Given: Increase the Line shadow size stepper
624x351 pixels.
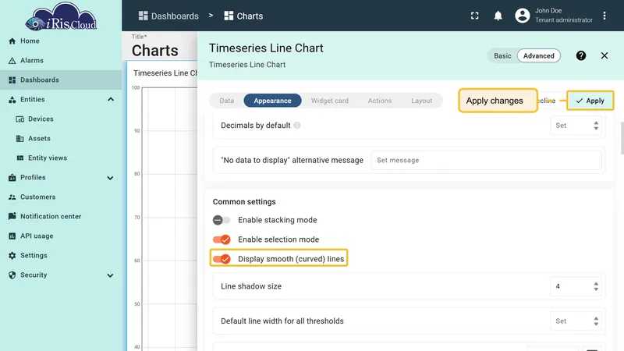Looking at the screenshot, I should 596,284.
